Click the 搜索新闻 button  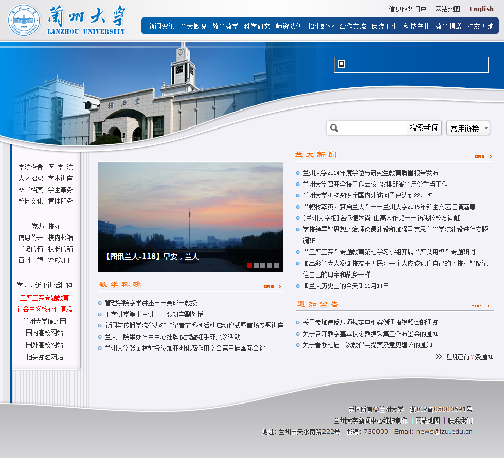coord(424,128)
